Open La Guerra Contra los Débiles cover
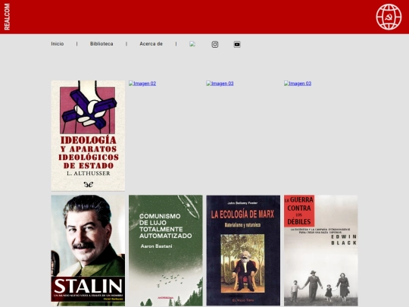The image size is (409, 307). click(321, 250)
